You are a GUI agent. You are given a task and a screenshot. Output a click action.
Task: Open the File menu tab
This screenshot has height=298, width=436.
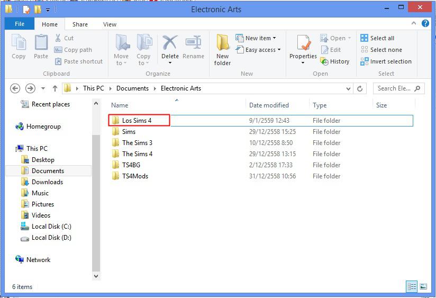[x=20, y=24]
